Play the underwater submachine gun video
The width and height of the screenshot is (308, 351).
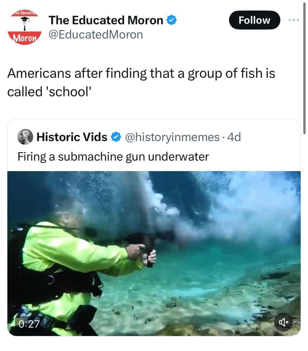pyautogui.click(x=154, y=253)
